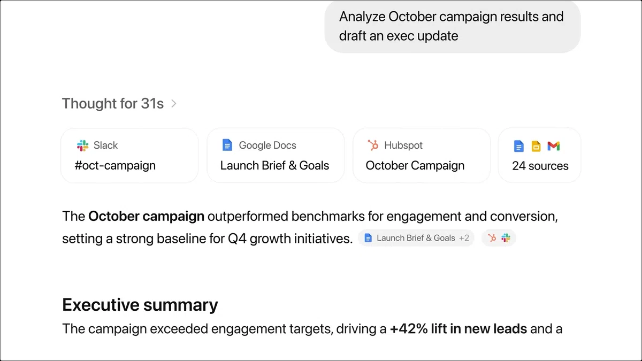Image resolution: width=642 pixels, height=361 pixels.
Task: Click the Docs icon in the inline citation chip
Action: click(368, 239)
